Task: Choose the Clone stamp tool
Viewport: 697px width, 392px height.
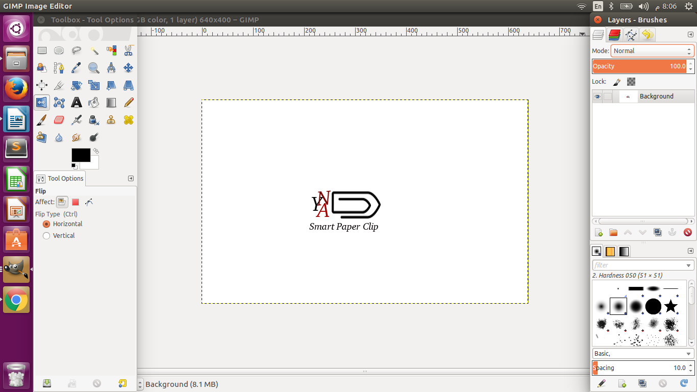Action: tap(111, 120)
